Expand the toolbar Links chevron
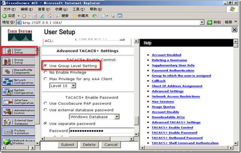 click(235, 22)
